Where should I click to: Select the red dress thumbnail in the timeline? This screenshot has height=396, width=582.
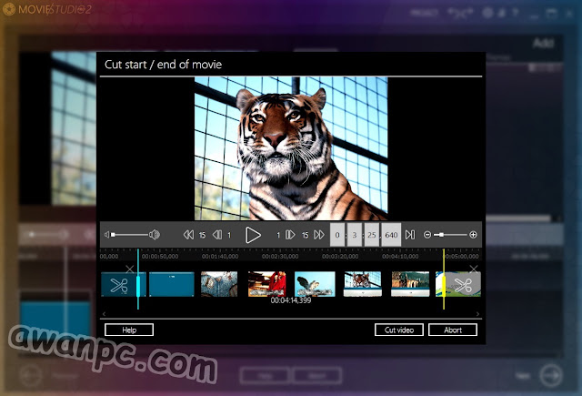click(266, 284)
